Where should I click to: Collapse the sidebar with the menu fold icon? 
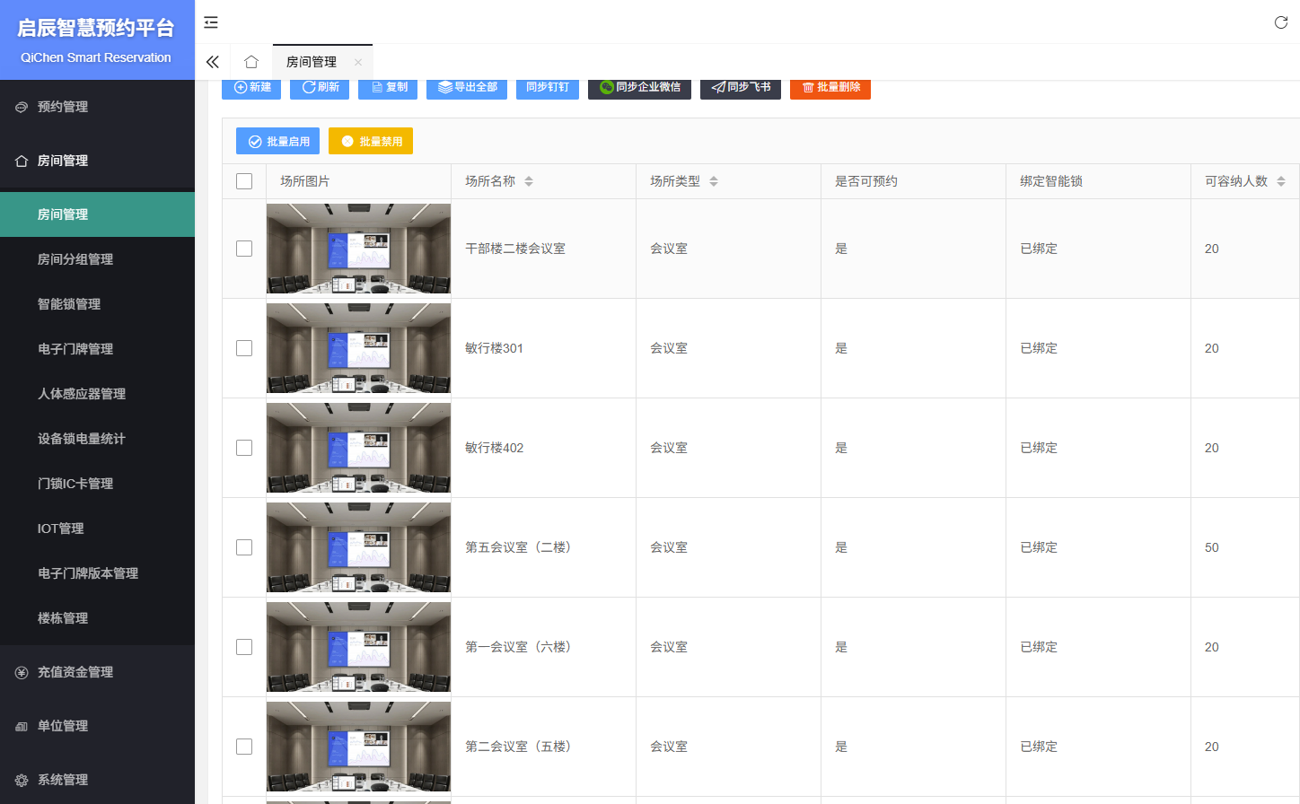coord(211,22)
